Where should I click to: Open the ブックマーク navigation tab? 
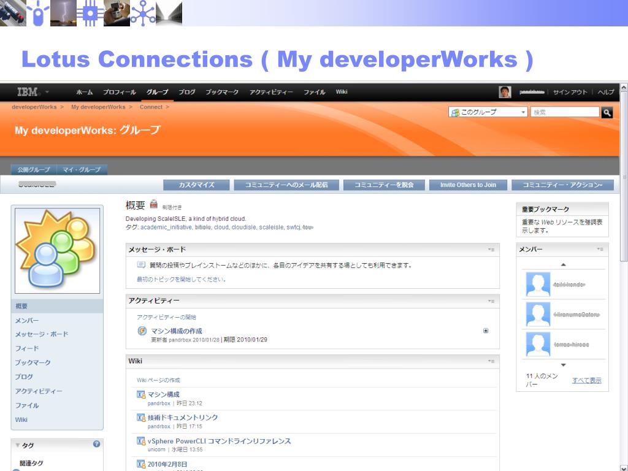tap(222, 92)
